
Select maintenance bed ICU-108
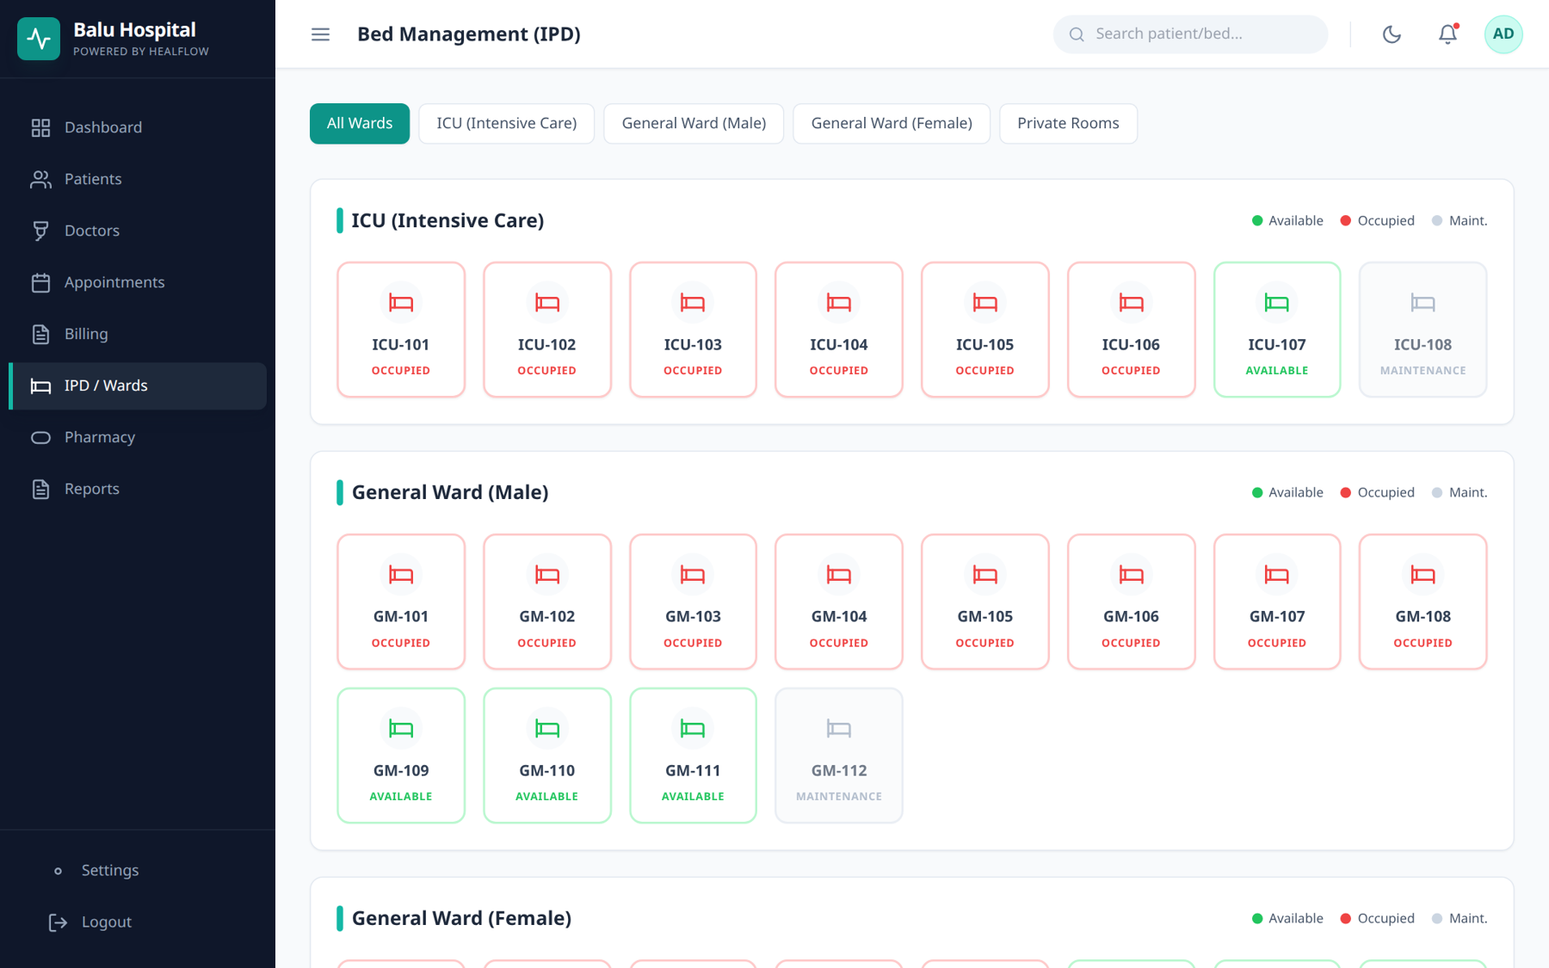click(1423, 330)
